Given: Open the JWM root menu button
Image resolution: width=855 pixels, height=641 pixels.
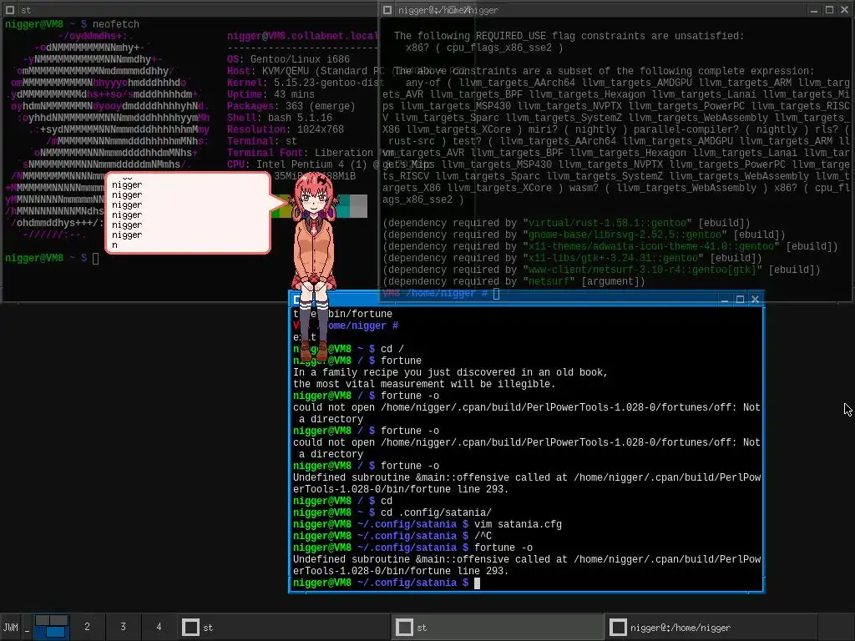Looking at the screenshot, I should 10,628.
